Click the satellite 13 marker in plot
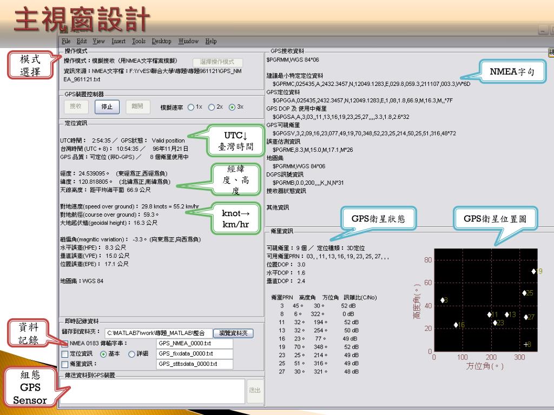The width and height of the screenshot is (554, 415). tap(507, 314)
